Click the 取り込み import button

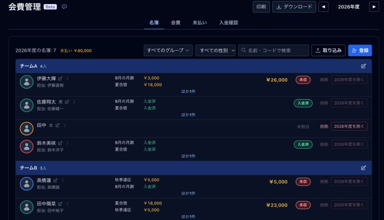click(328, 51)
